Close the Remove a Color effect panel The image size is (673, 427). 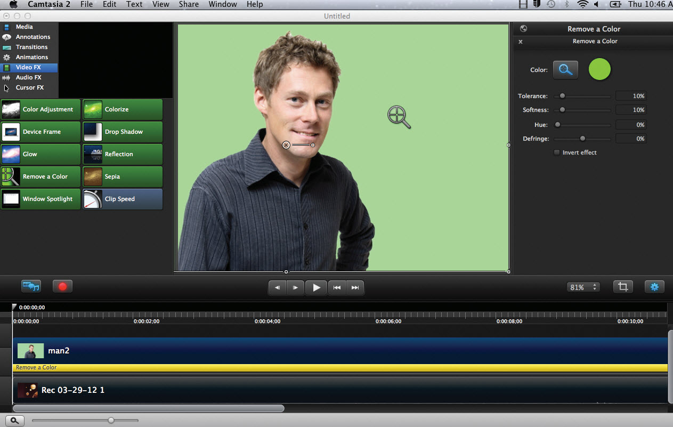pyautogui.click(x=521, y=42)
